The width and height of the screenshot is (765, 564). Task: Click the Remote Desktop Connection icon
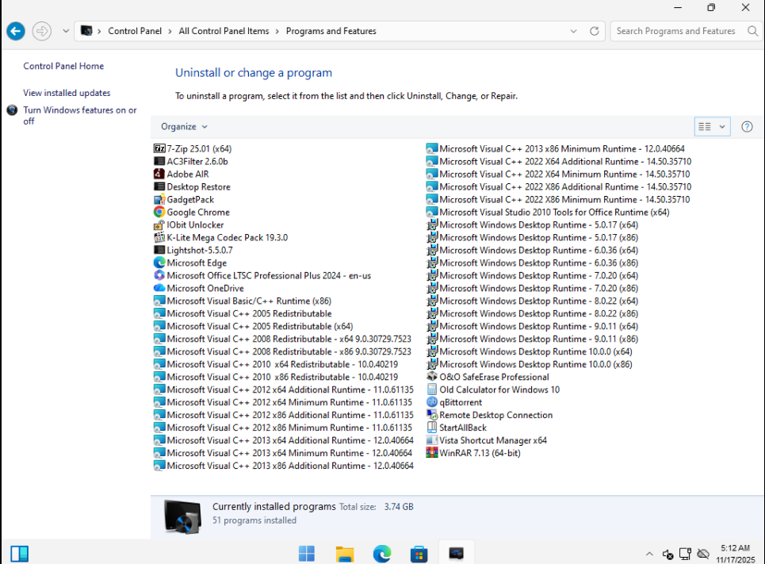(x=432, y=415)
